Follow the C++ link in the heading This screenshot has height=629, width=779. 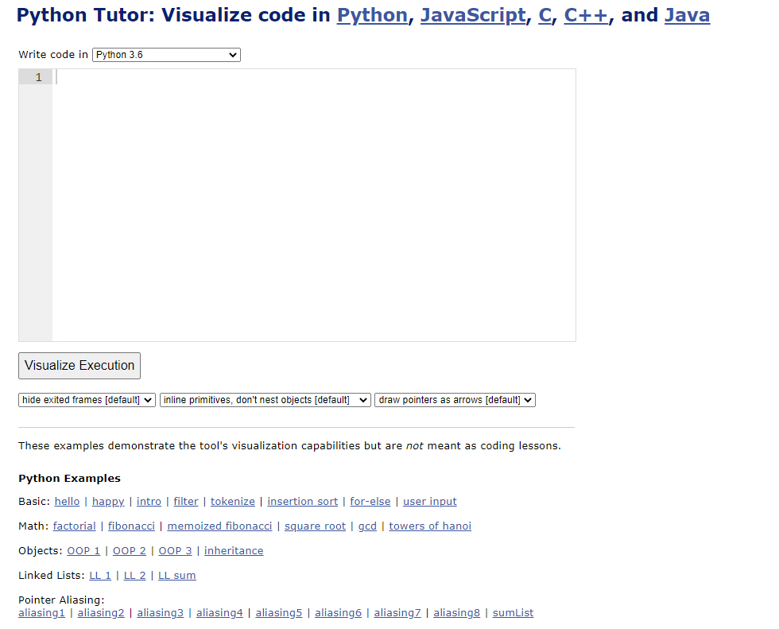point(586,15)
